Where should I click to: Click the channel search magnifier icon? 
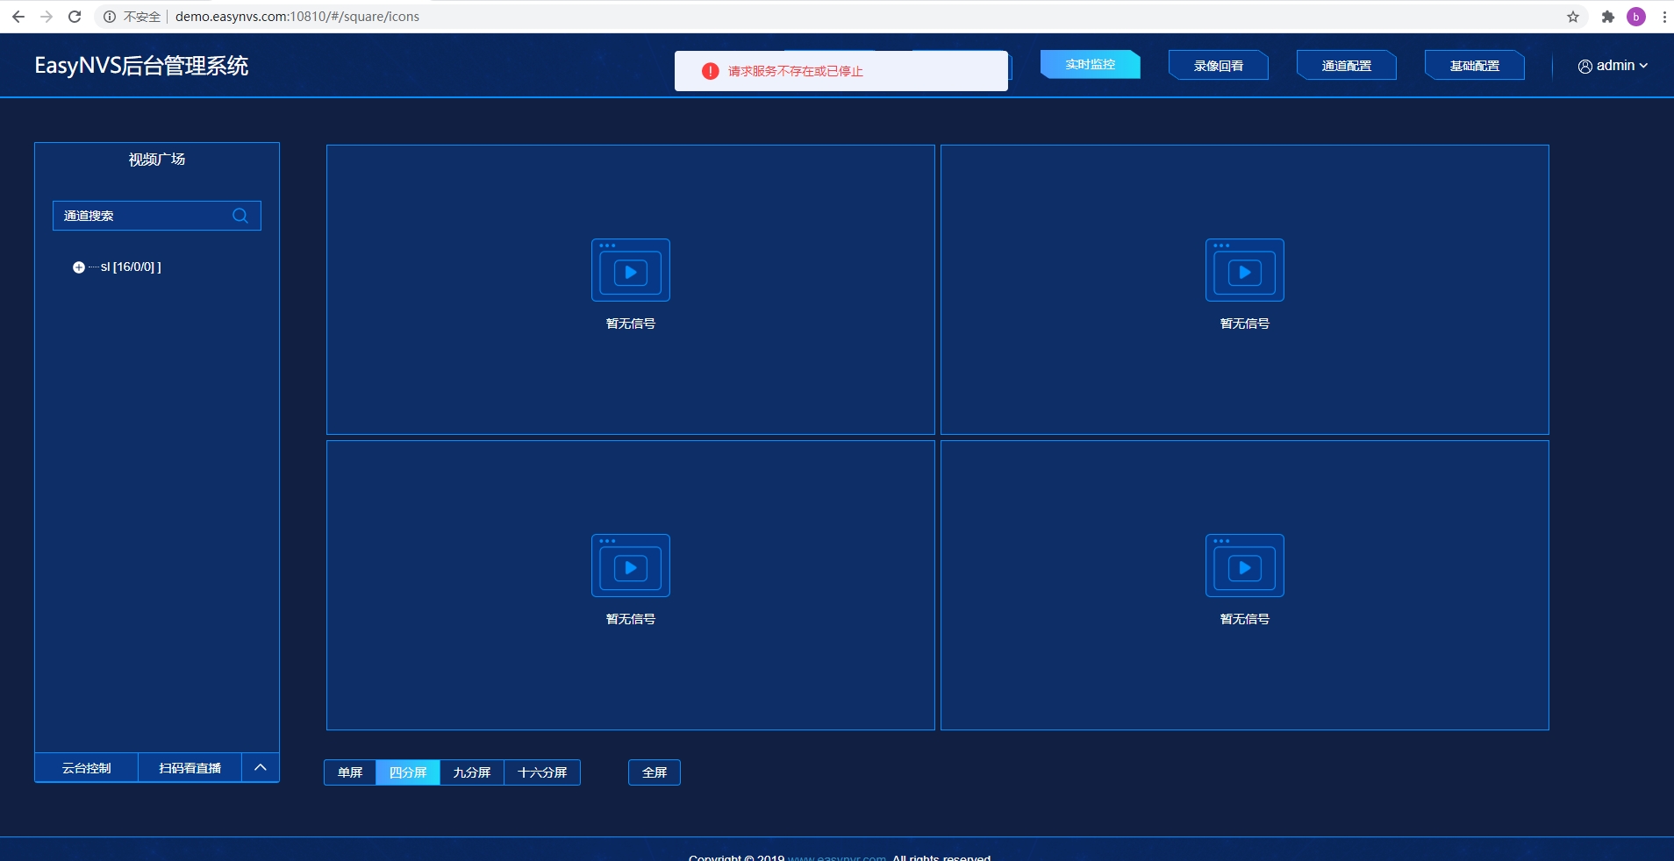[240, 216]
